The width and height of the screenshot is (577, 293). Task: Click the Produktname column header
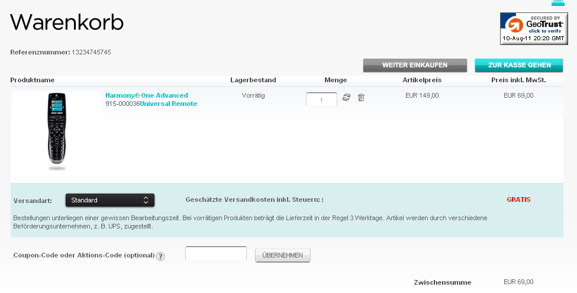[33, 80]
